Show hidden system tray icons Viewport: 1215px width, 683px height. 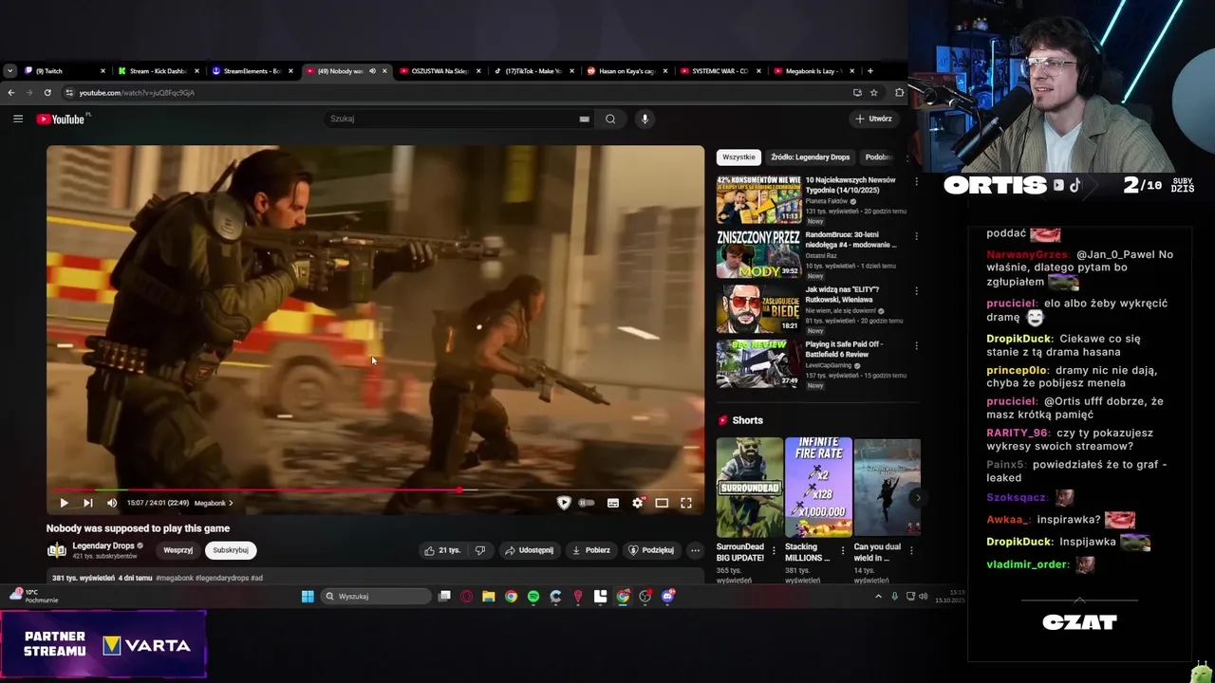pyautogui.click(x=878, y=597)
